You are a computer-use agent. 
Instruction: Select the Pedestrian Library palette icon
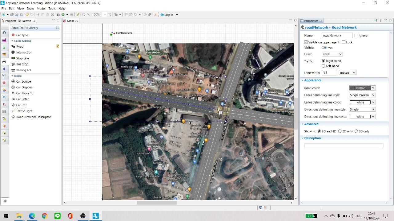(4, 47)
